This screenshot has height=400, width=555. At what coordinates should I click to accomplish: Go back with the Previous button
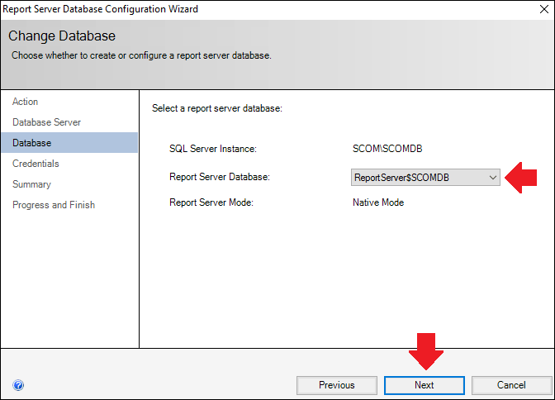click(x=337, y=385)
